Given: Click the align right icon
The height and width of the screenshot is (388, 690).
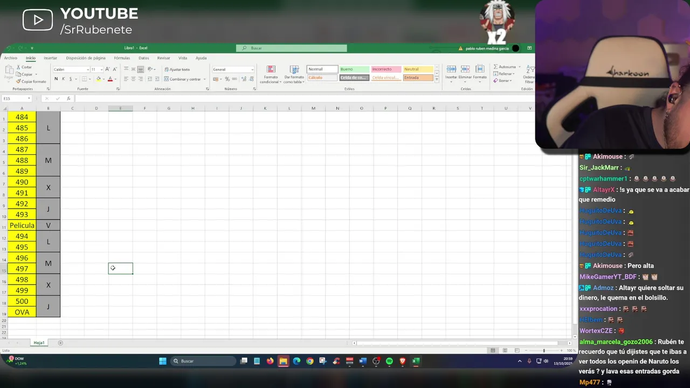Looking at the screenshot, I should (x=140, y=79).
